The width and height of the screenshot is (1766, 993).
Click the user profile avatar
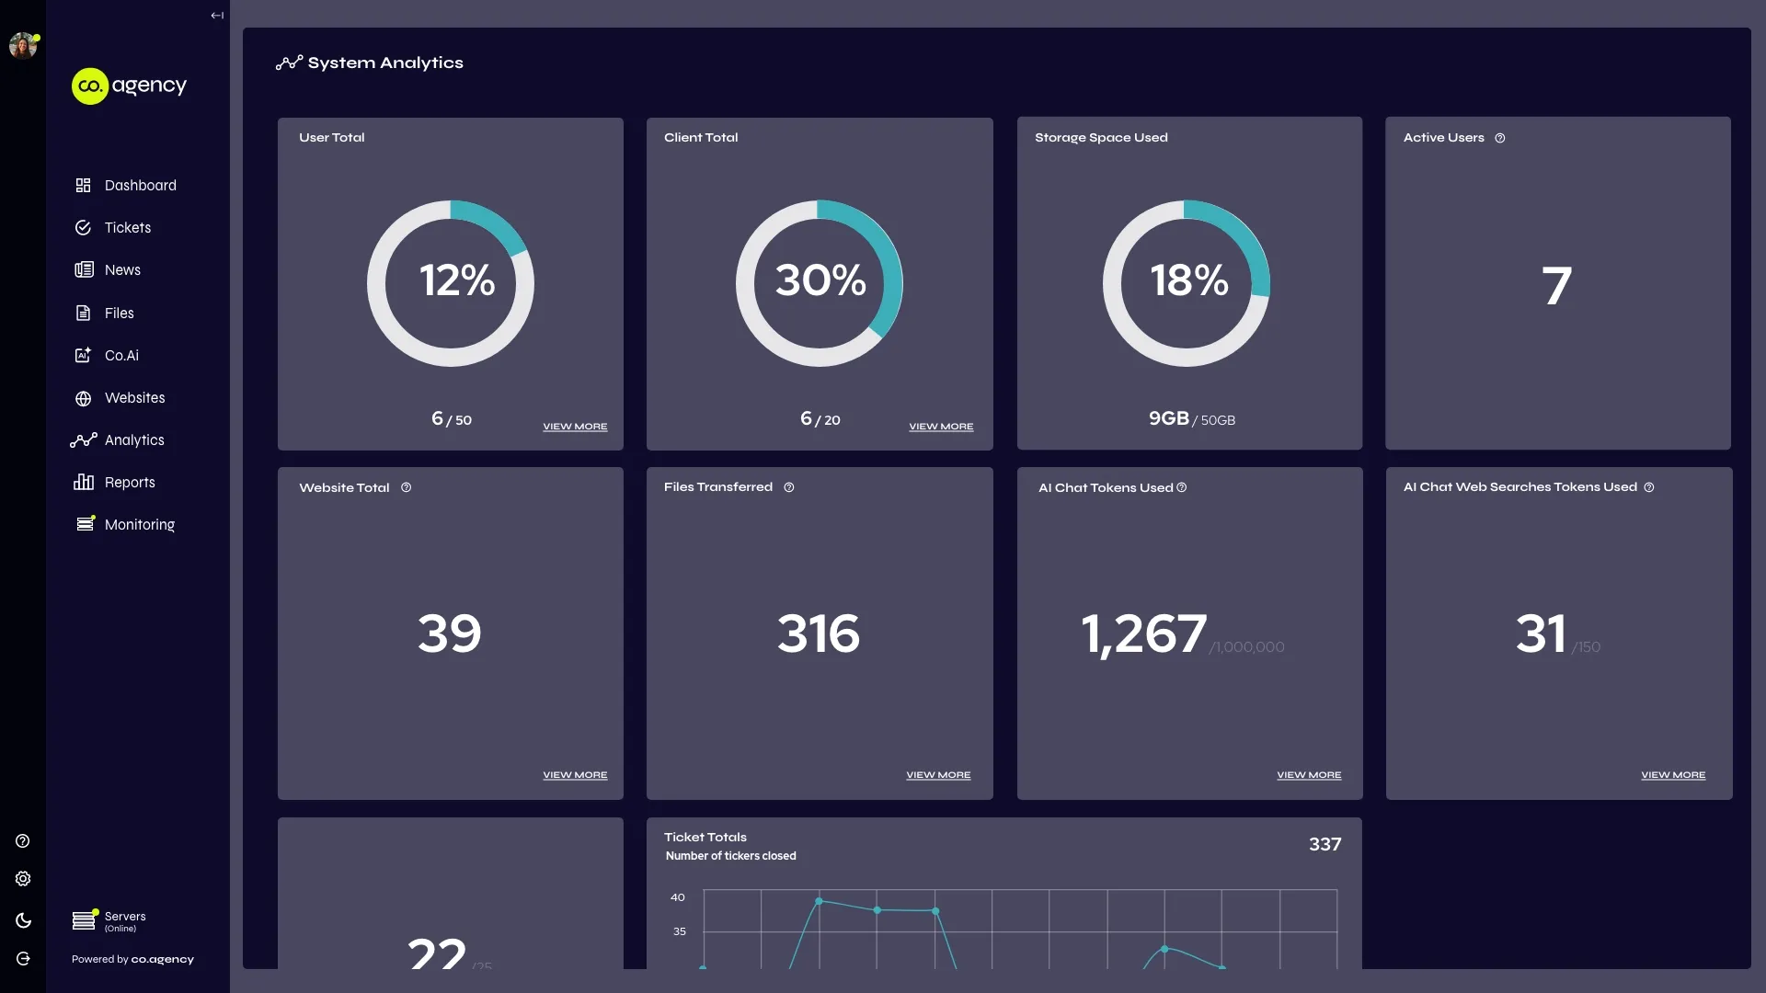(x=23, y=45)
